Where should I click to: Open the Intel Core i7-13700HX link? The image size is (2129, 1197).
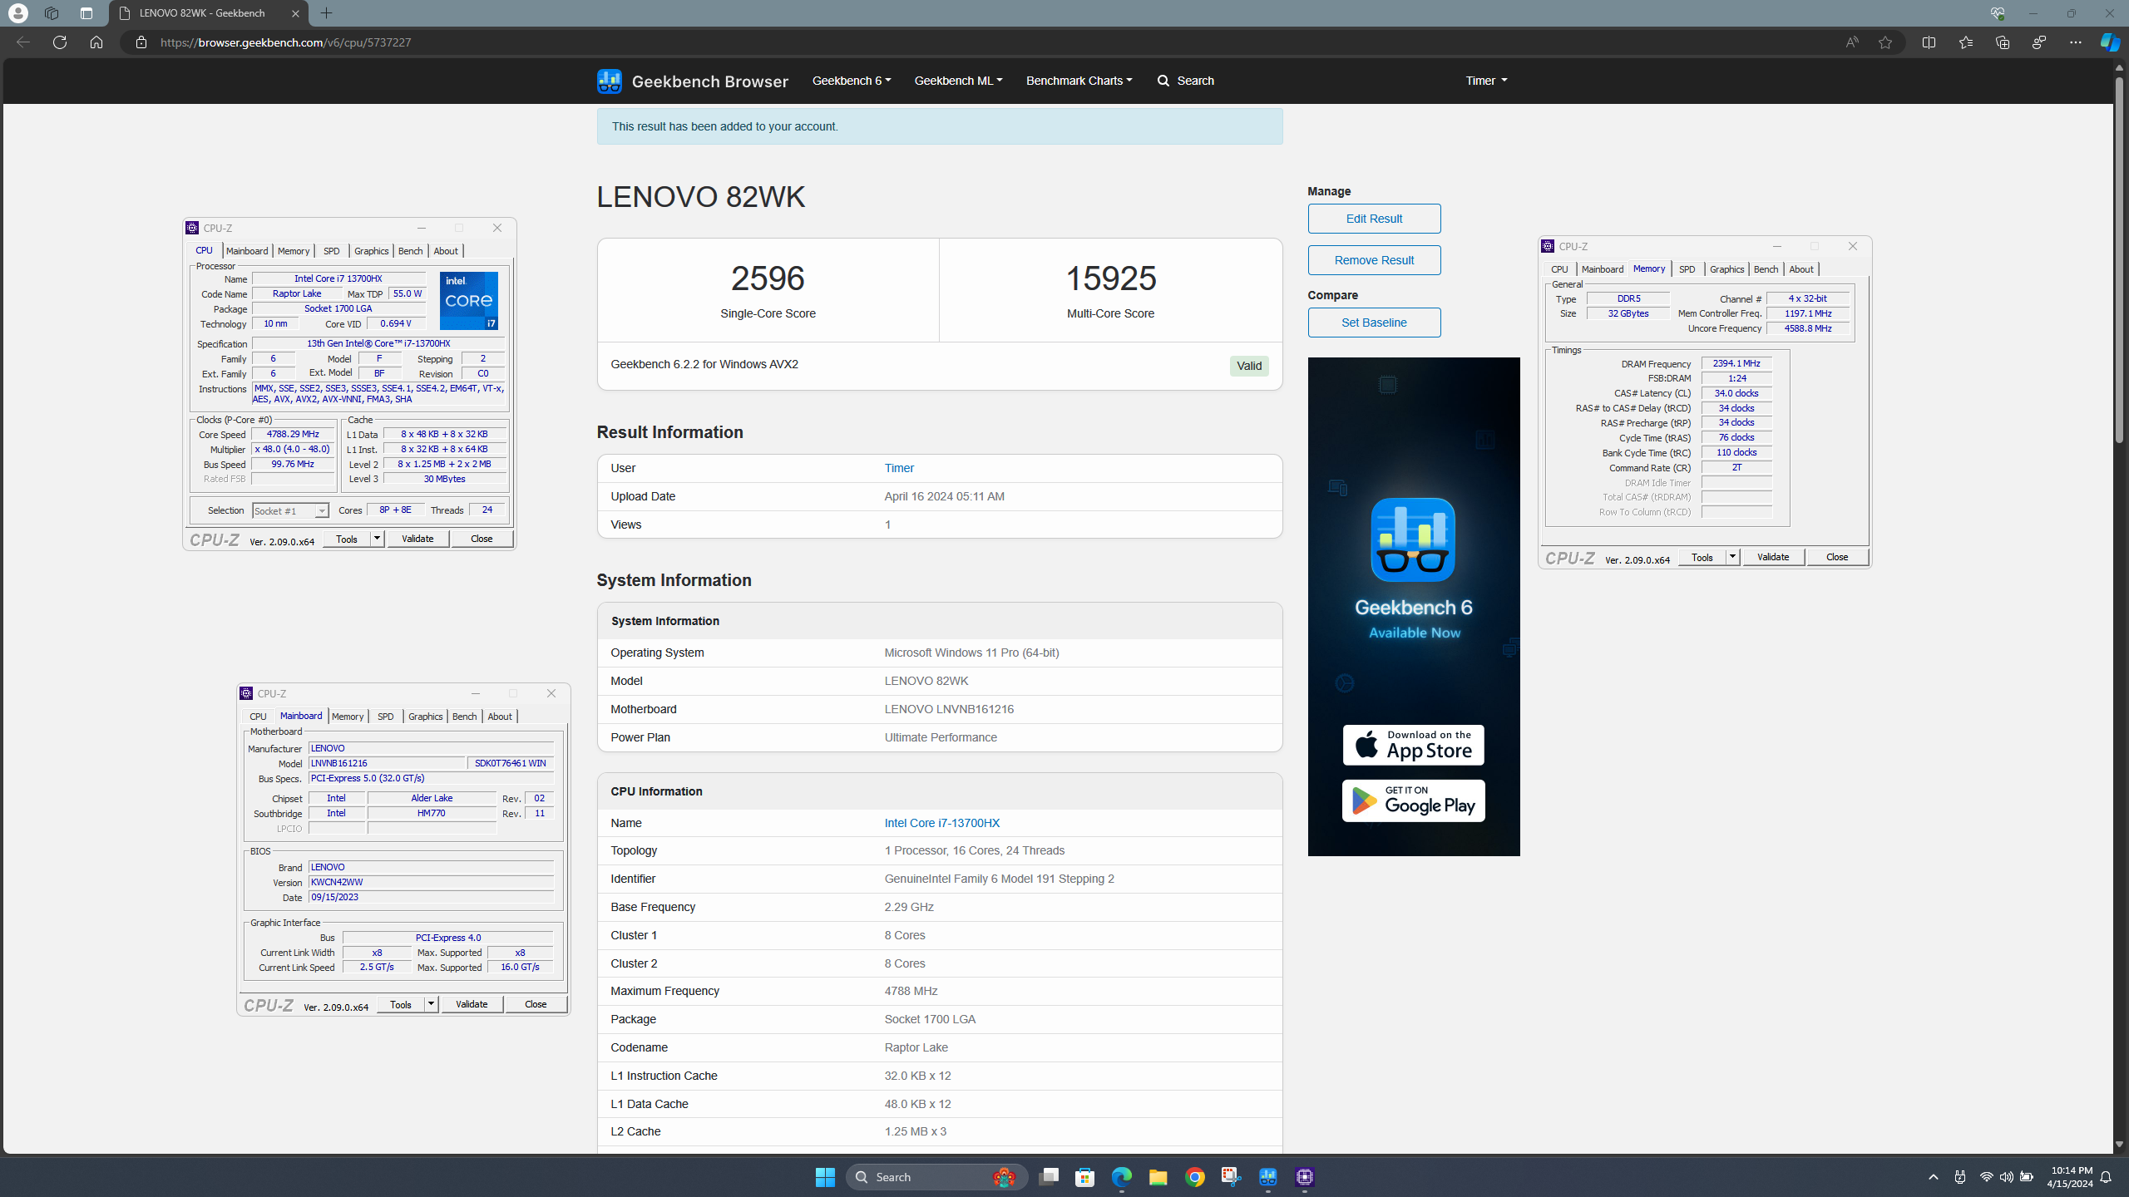tap(942, 823)
